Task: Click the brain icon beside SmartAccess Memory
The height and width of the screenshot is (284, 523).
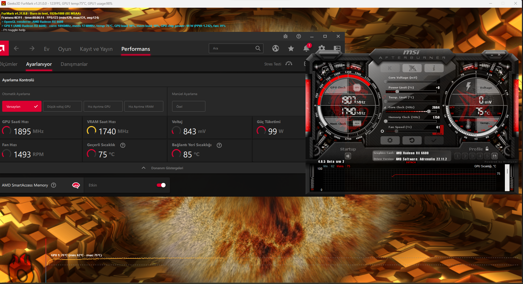Action: point(76,185)
